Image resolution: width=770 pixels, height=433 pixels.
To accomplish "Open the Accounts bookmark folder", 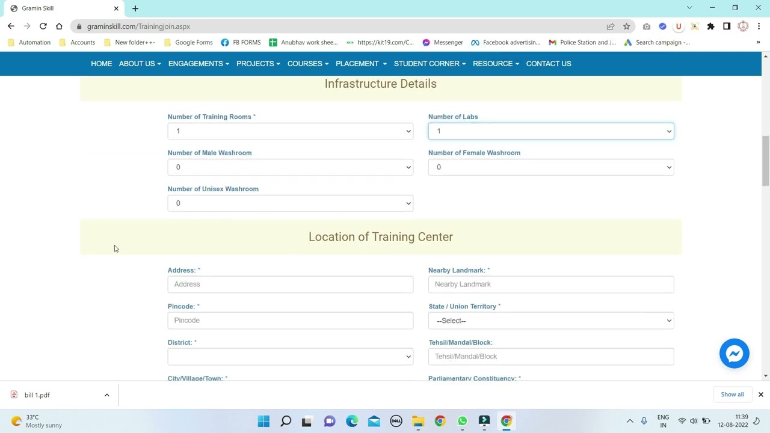I will (x=77, y=42).
